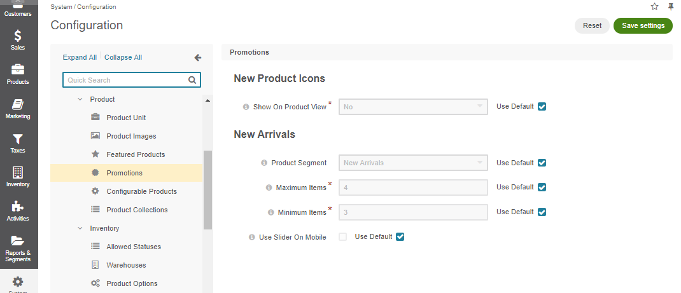
Task: Uncheck Use Default for Show On Product View
Action: coord(542,107)
